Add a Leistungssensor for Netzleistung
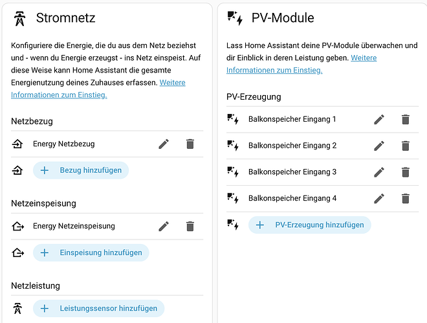The height and width of the screenshot is (323, 427). pos(98,308)
